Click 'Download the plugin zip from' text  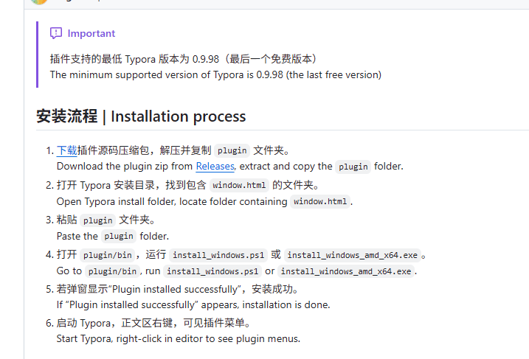[125, 166]
